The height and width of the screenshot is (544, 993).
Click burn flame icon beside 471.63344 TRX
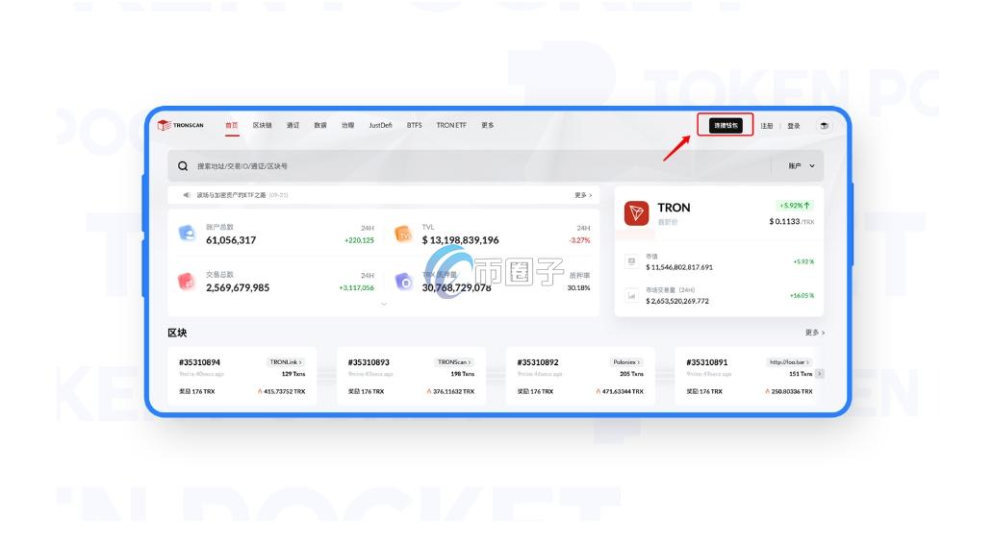(x=598, y=391)
